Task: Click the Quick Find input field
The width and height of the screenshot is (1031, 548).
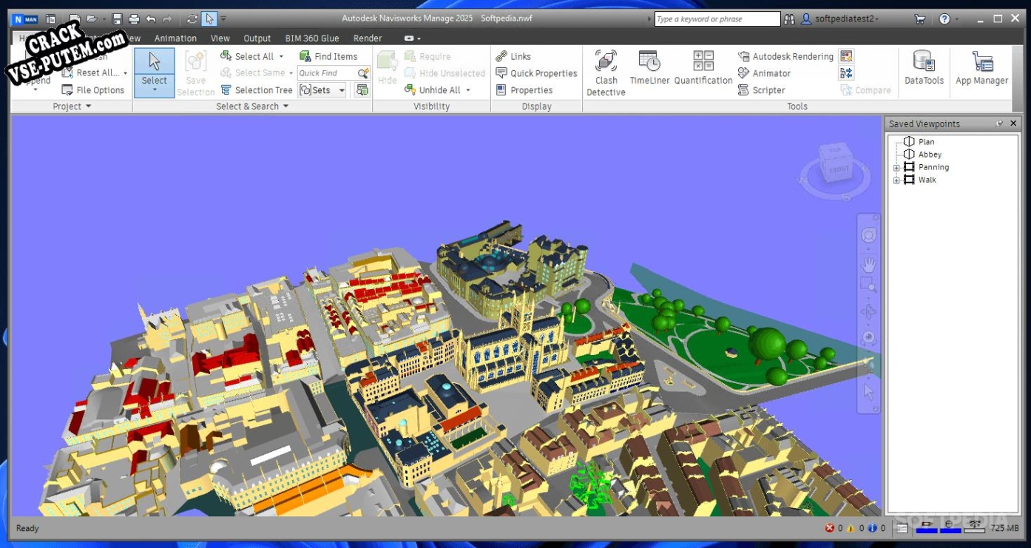Action: [326, 73]
